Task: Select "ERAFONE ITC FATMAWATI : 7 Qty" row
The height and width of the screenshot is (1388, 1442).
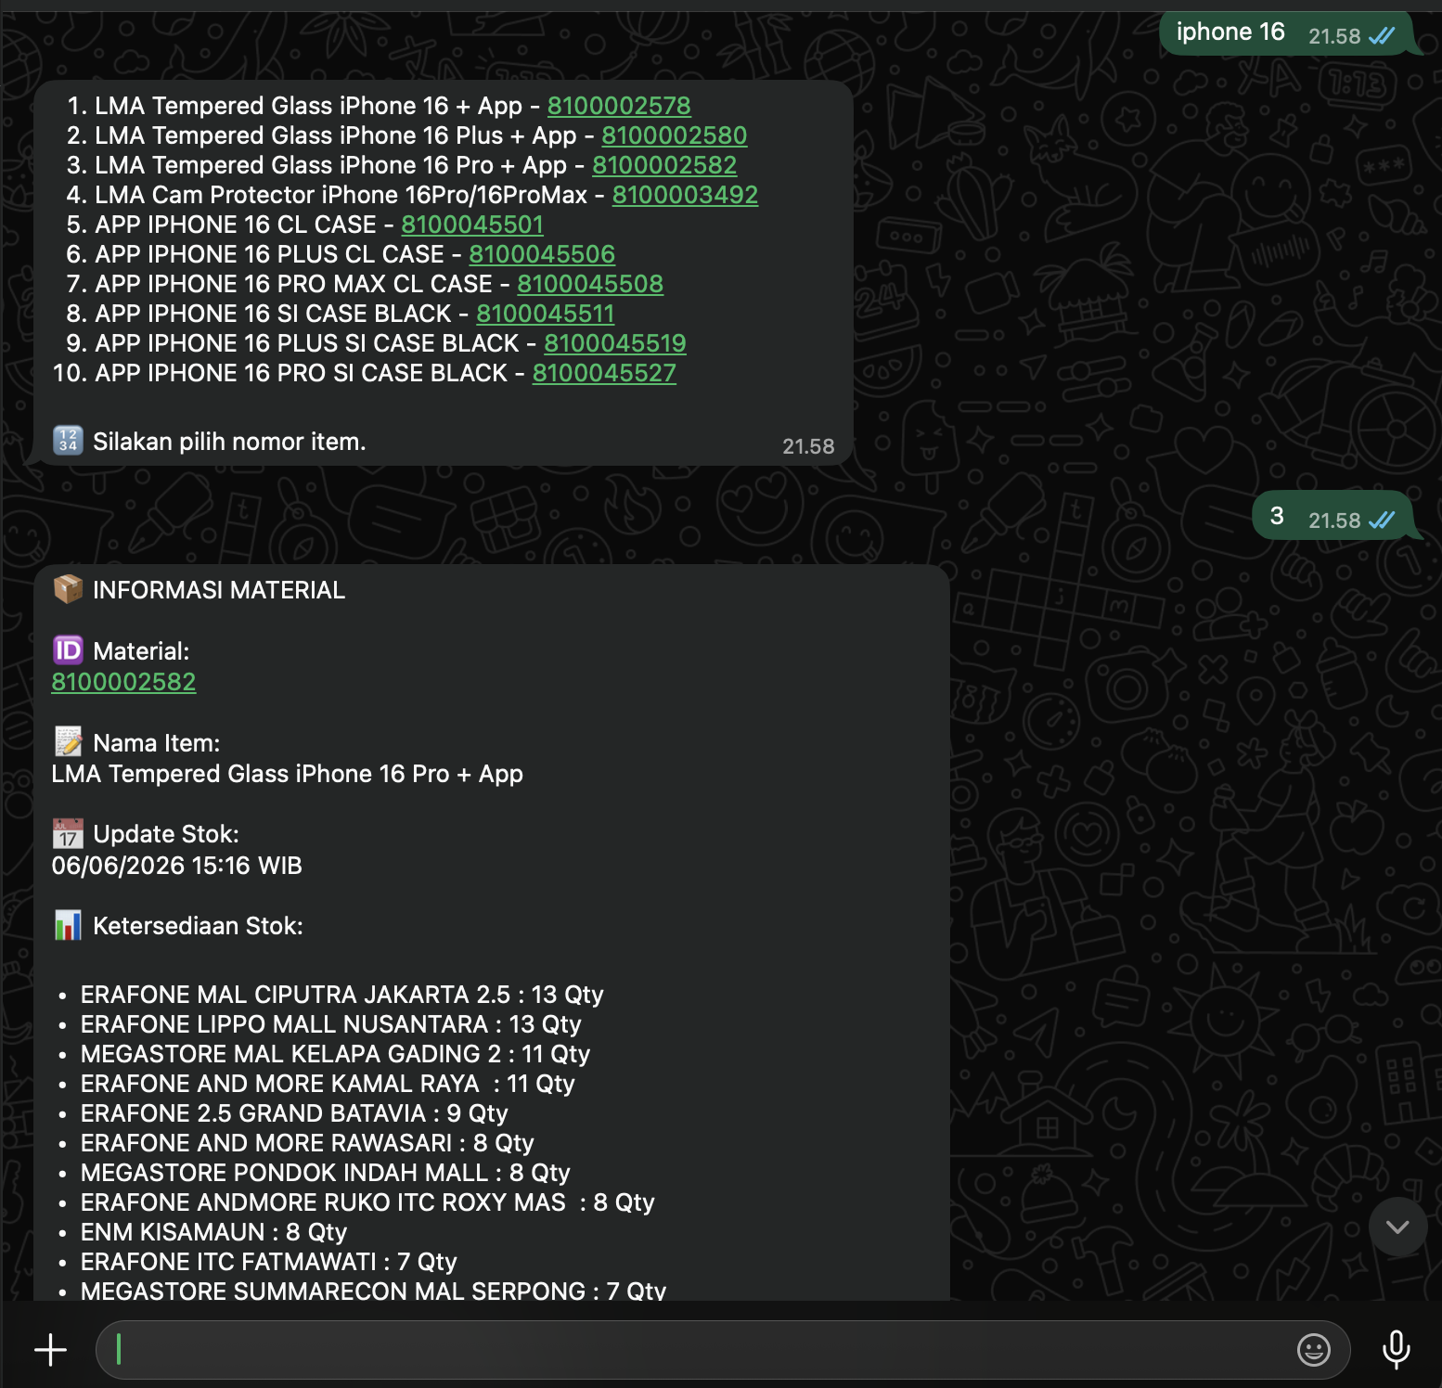Action: pyautogui.click(x=268, y=1262)
